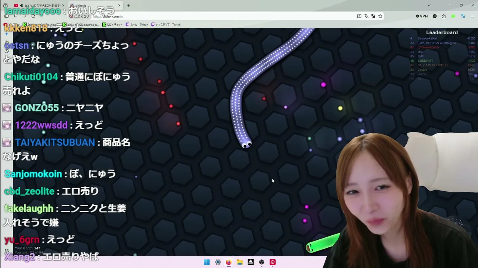Go back to previous page
The width and height of the screenshot is (478, 268).
[x=15, y=16]
